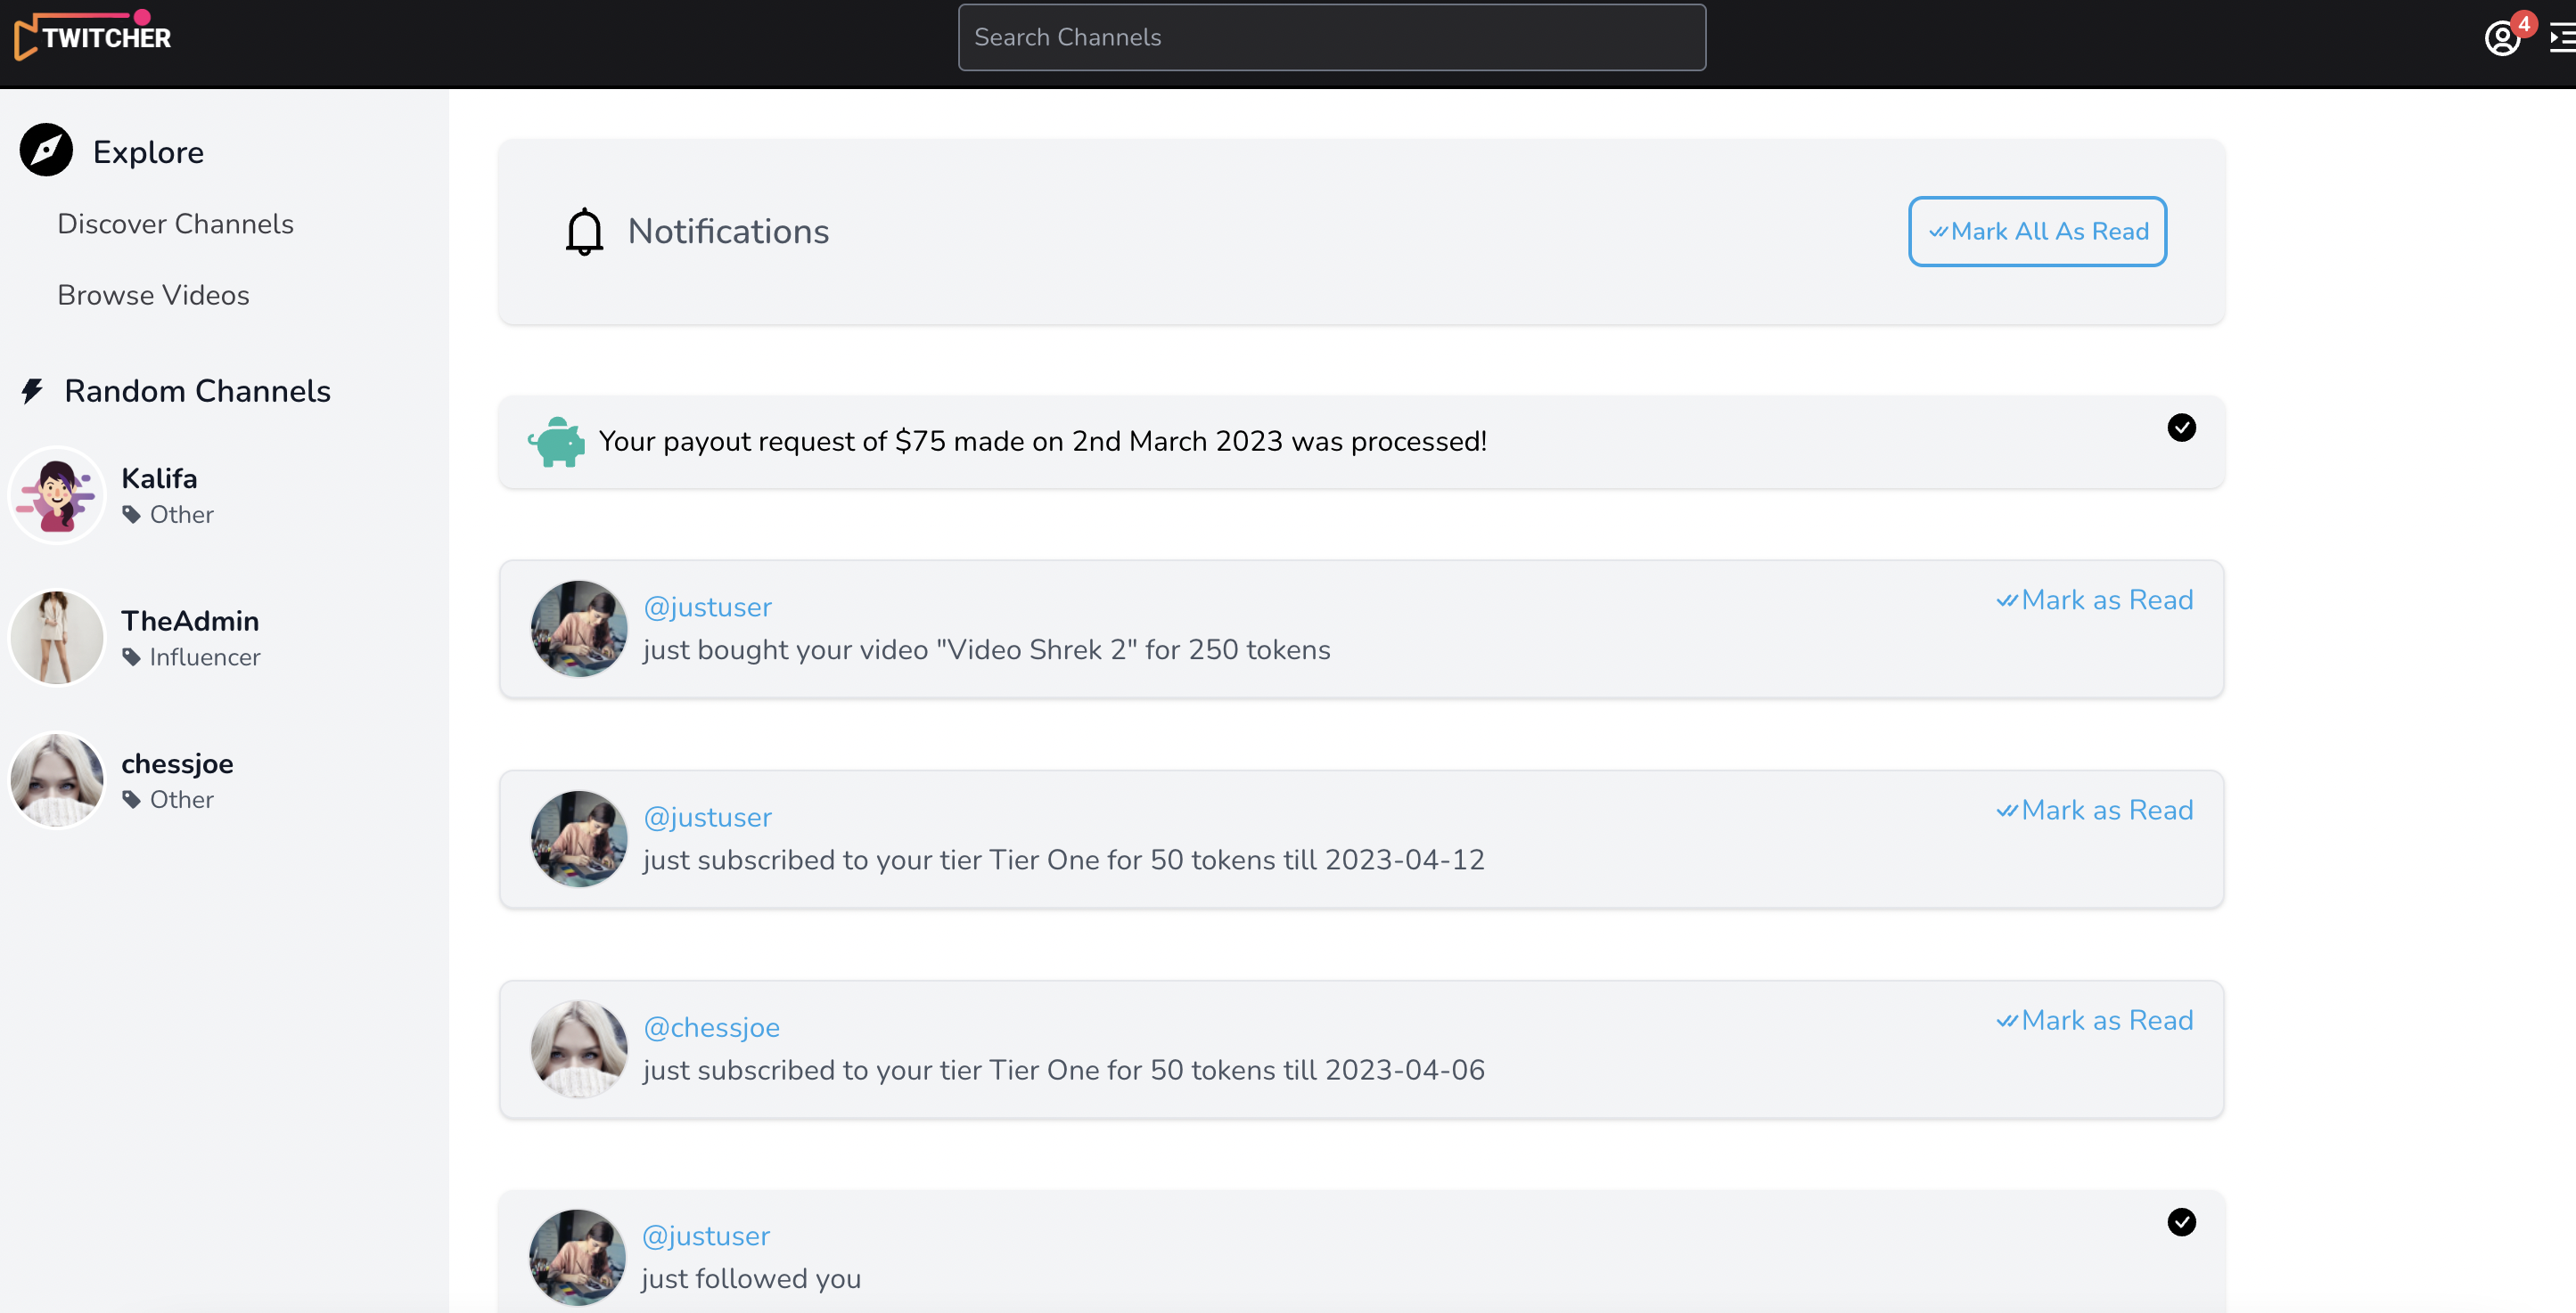Image resolution: width=2576 pixels, height=1313 pixels.
Task: Mark Video Shrek 2 purchase as read
Action: (2094, 599)
